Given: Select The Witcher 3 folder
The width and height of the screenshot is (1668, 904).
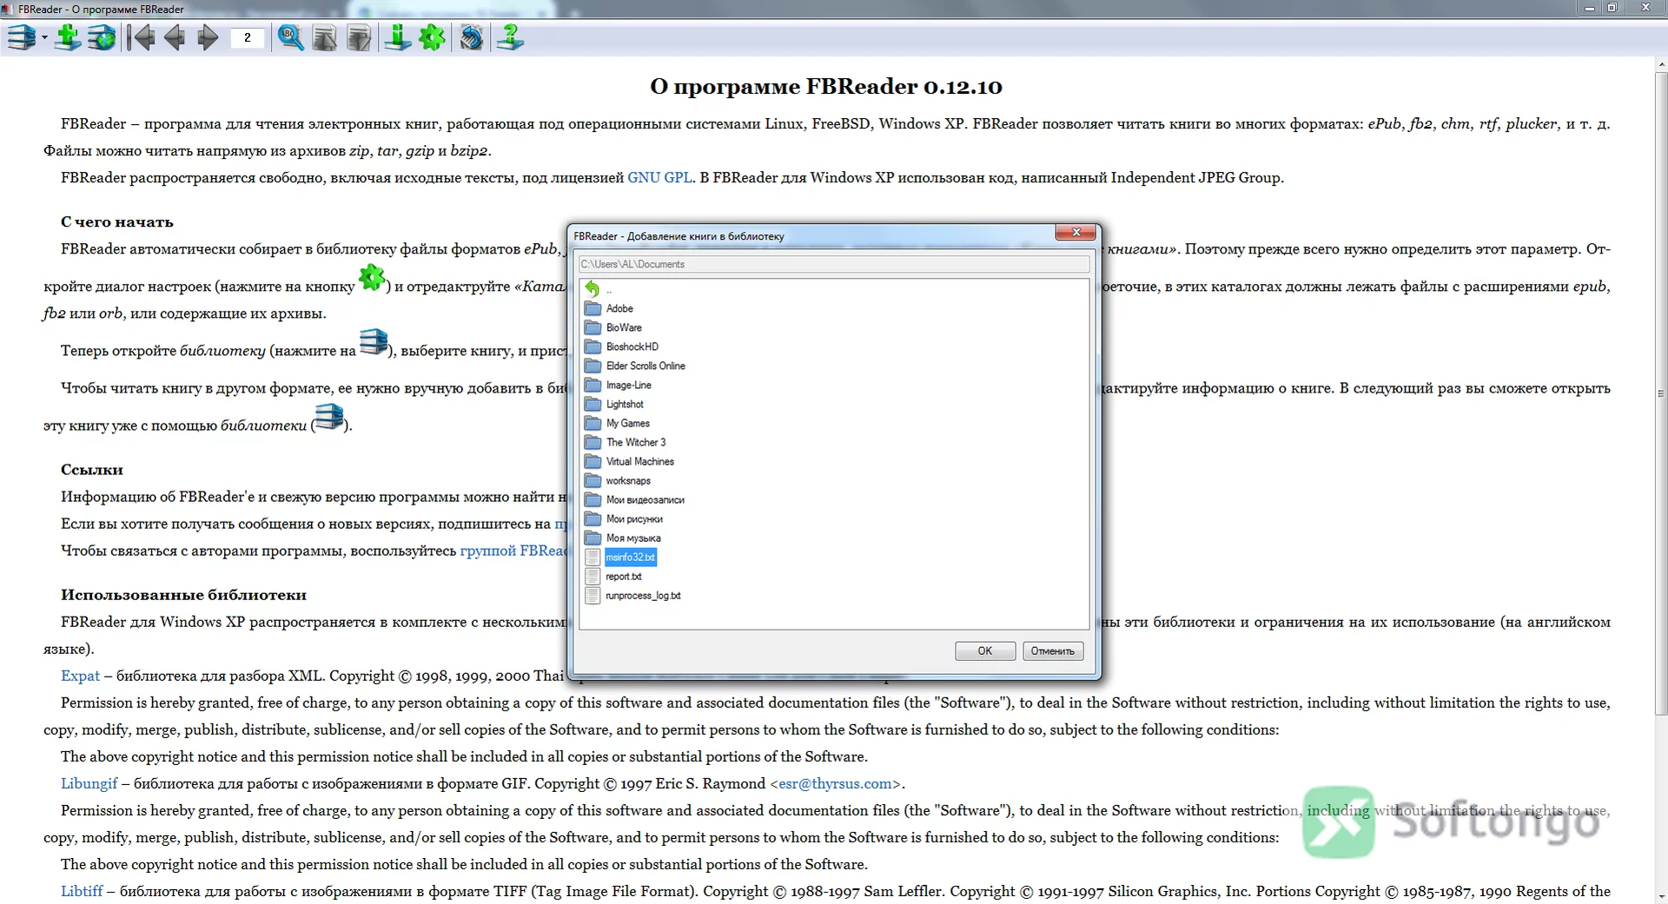Looking at the screenshot, I should click(636, 442).
